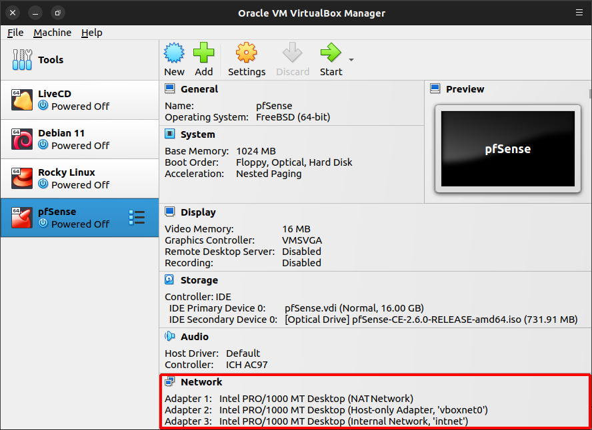Click the System section header
Viewport: 592px width, 430px height.
coord(198,134)
